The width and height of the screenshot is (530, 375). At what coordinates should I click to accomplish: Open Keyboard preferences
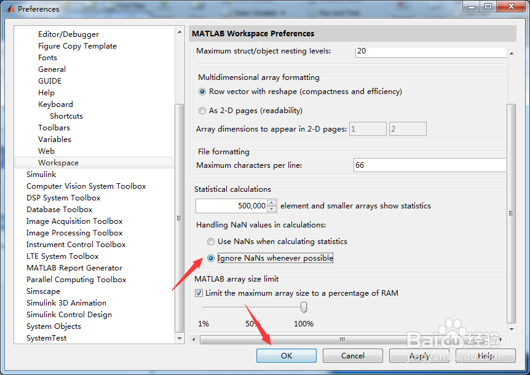[x=55, y=105]
